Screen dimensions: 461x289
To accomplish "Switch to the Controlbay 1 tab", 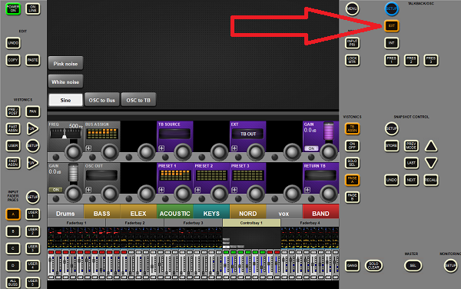I will pyautogui.click(x=251, y=223).
